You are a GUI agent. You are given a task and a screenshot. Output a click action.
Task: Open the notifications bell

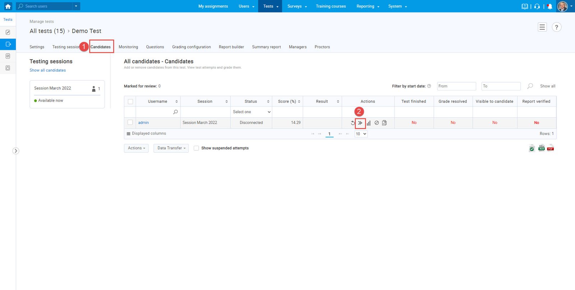tap(549, 6)
